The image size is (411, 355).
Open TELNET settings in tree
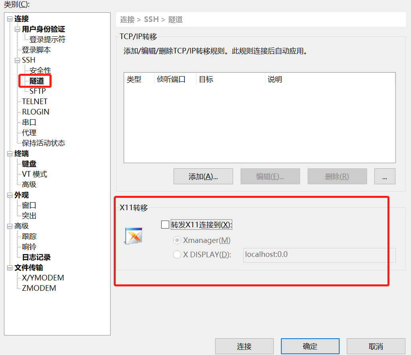pos(35,101)
